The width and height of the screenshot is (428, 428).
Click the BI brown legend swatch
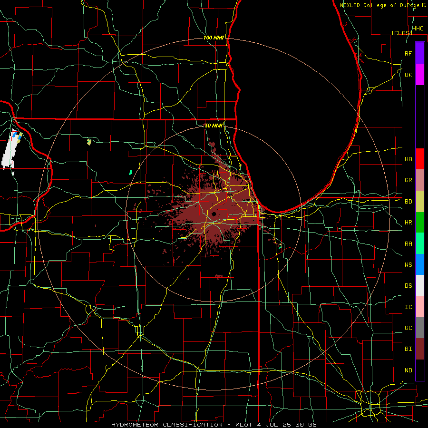(420, 349)
